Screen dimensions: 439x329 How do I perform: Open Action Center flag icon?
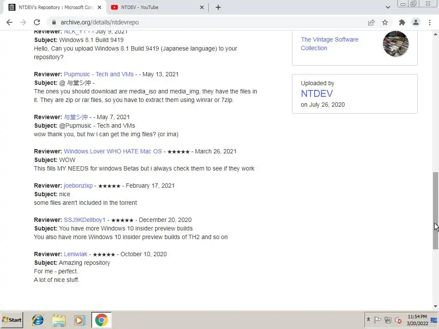tap(377, 320)
